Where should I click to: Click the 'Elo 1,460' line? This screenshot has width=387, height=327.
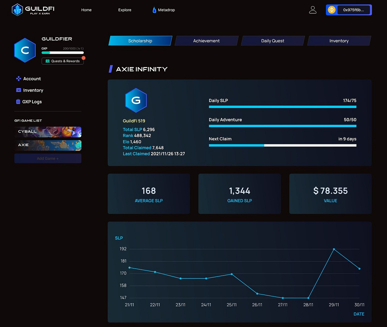132,142
